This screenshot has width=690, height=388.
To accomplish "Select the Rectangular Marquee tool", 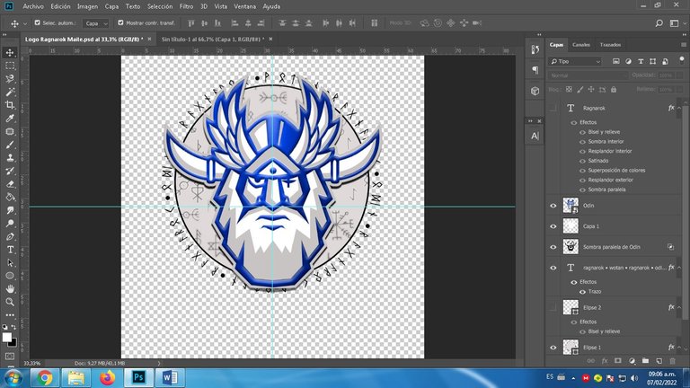I will click(x=10, y=66).
